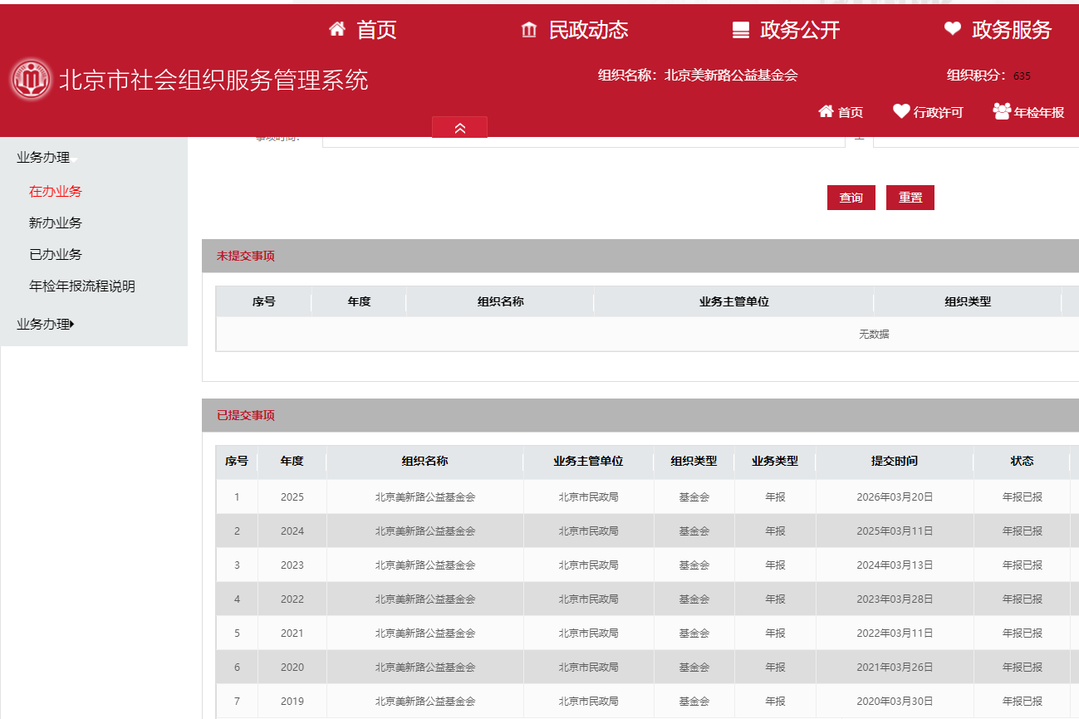Click the building icon beside 民政动态
Screen dimensions: 1079x719
[529, 31]
